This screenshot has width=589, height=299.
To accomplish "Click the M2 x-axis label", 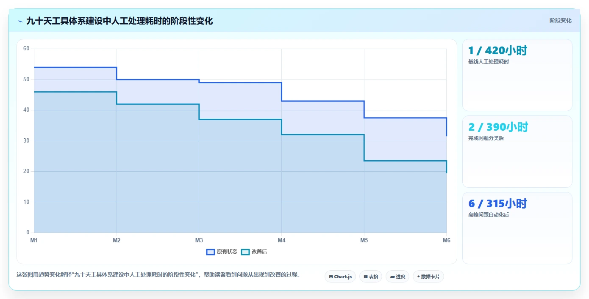I will point(117,240).
